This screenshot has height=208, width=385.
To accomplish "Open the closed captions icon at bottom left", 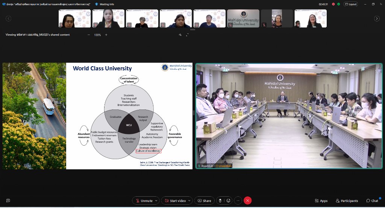I will tap(8, 200).
